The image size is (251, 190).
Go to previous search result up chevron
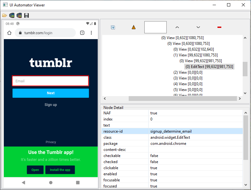click(x=177, y=27)
